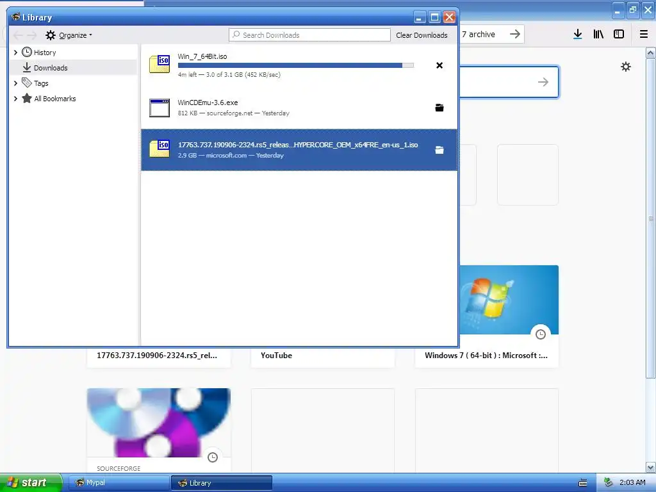
Task: Go back in the Library window
Action: click(18, 35)
